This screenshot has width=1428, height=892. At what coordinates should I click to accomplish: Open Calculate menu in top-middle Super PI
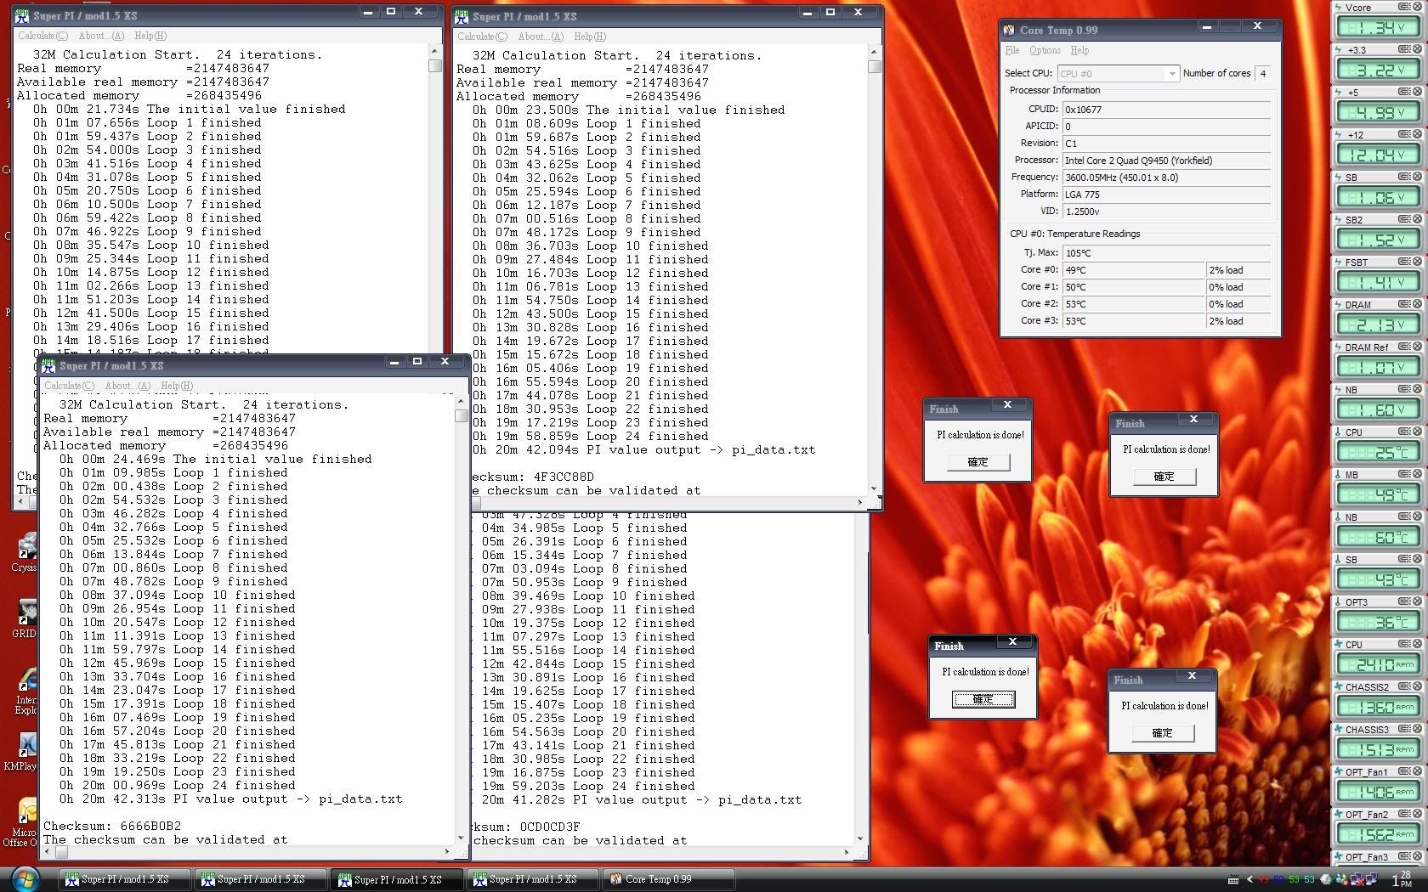coord(482,37)
